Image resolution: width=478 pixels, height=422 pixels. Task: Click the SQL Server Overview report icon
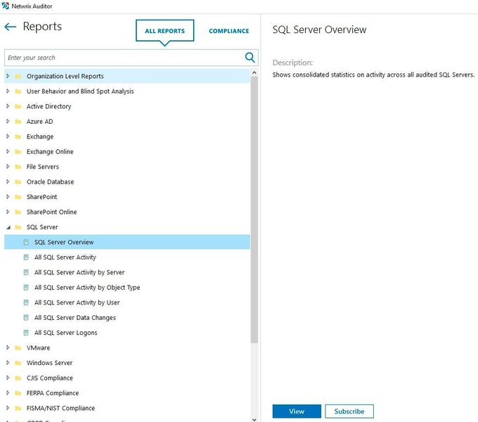(x=26, y=242)
